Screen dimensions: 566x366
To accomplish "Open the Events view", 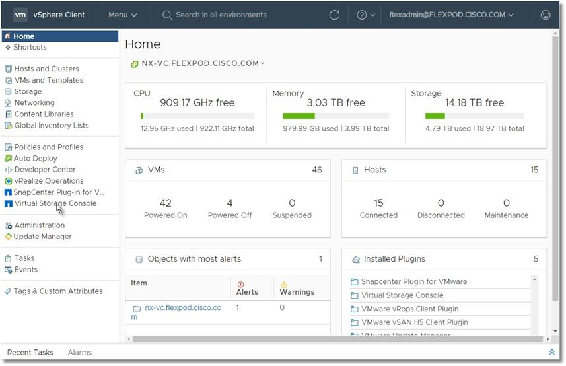I will pyautogui.click(x=26, y=270).
